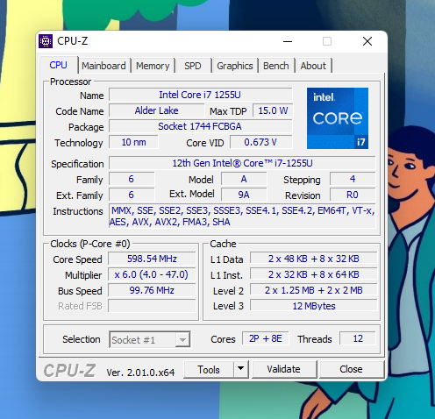Minimize the CPU-Z window
This screenshot has height=419, width=435.
tap(288, 41)
